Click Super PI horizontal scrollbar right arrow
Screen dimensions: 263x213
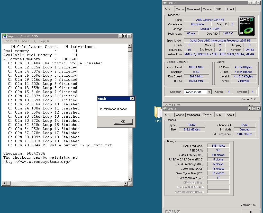(x=125, y=184)
